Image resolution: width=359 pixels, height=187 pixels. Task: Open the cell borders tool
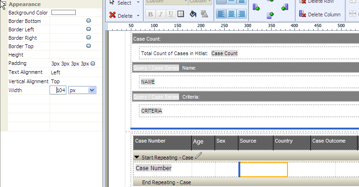[x=181, y=14]
